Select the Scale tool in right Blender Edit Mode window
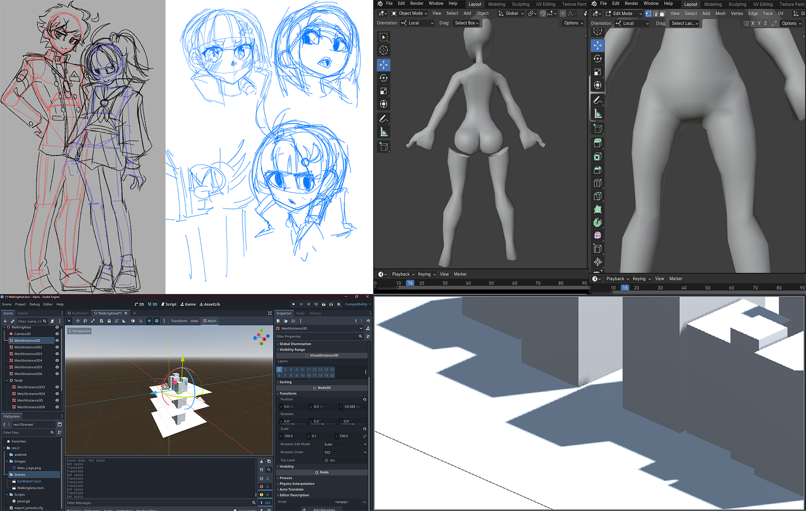Viewport: 806px width, 511px height. [x=598, y=72]
